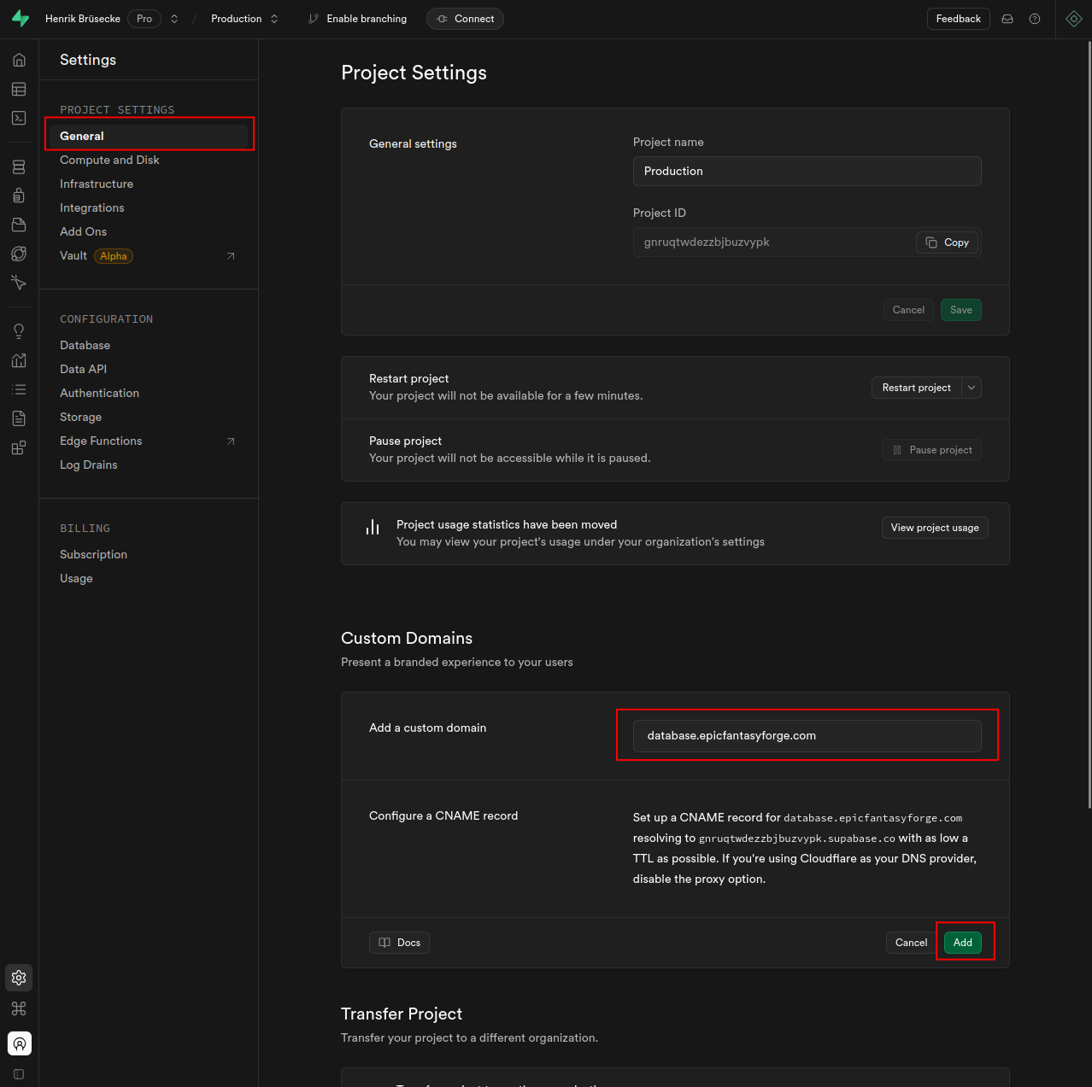Open Database under Configuration
Screen dimensions: 1092x1087
point(85,345)
